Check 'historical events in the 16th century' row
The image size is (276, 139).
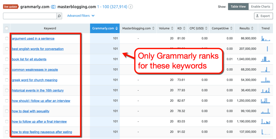[7, 90]
